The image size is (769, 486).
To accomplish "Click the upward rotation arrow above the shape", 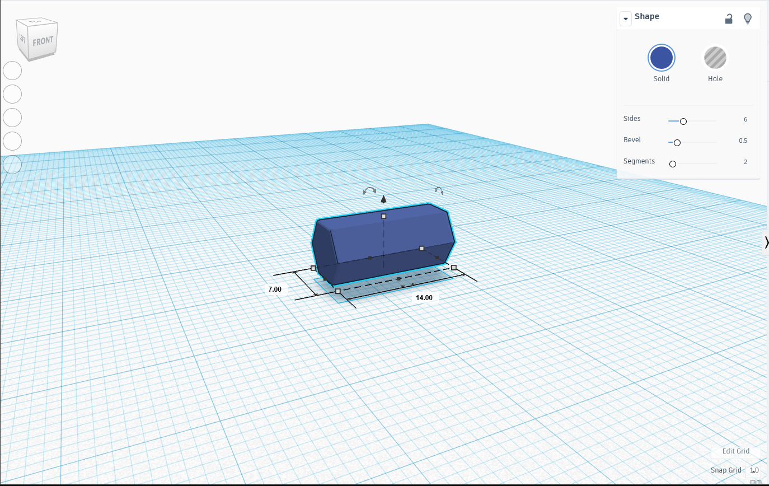I will (383, 198).
